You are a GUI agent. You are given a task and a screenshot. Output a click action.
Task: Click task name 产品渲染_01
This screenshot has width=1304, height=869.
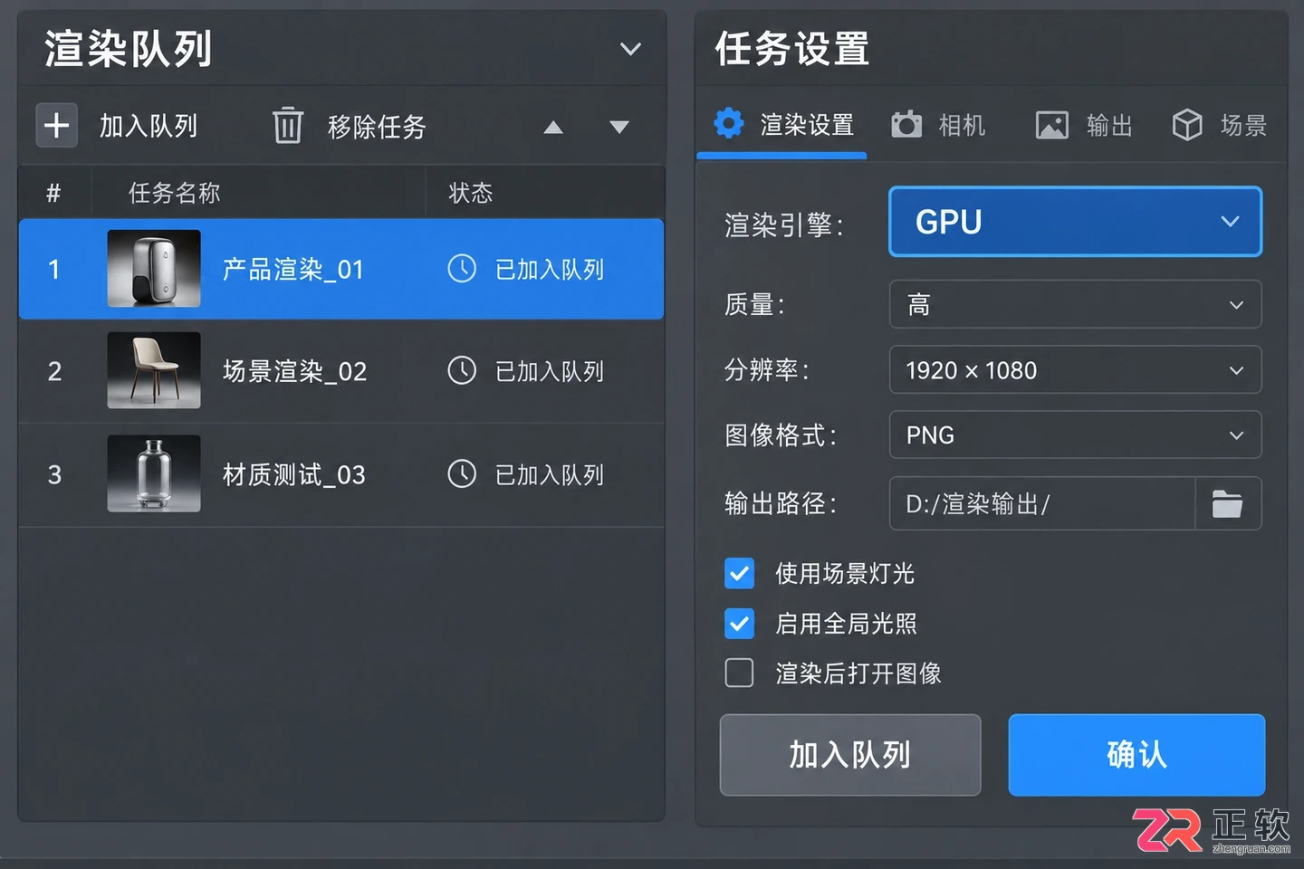293,270
